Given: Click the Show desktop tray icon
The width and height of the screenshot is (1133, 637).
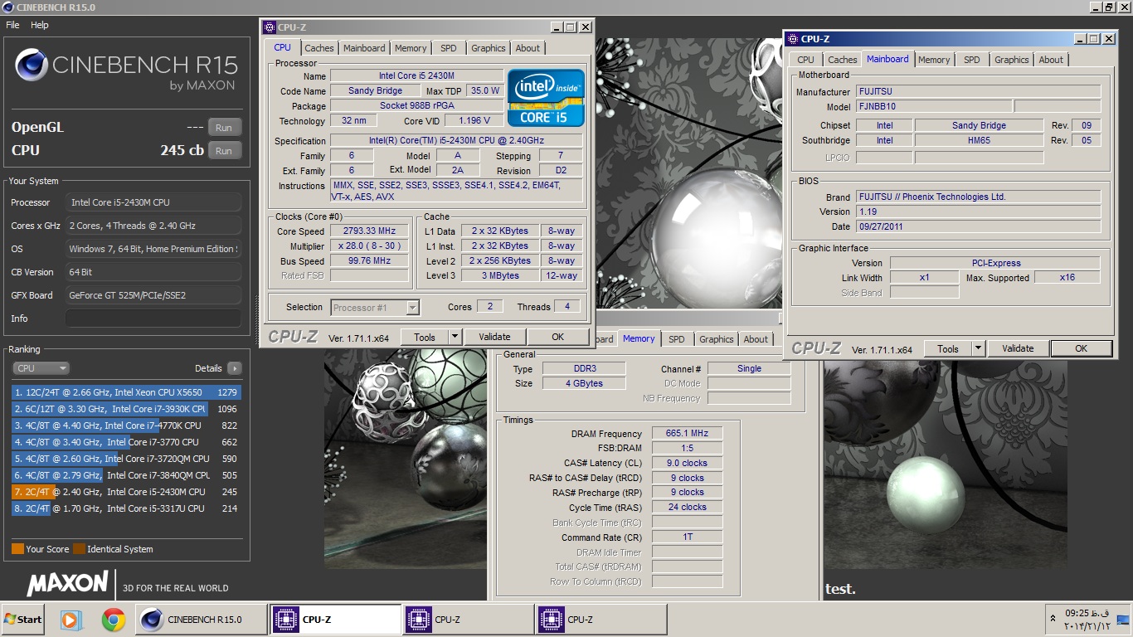Looking at the screenshot, I should pyautogui.click(x=1123, y=620).
